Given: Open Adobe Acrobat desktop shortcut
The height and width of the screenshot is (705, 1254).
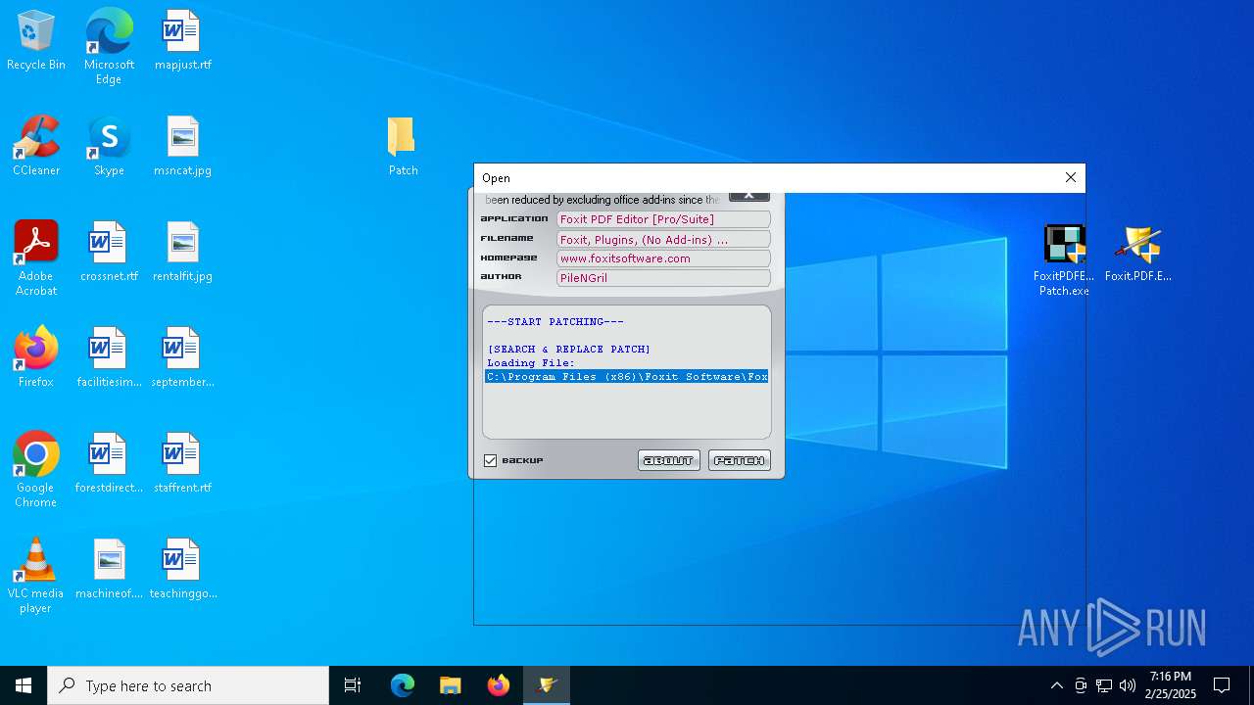Looking at the screenshot, I should pos(36,258).
